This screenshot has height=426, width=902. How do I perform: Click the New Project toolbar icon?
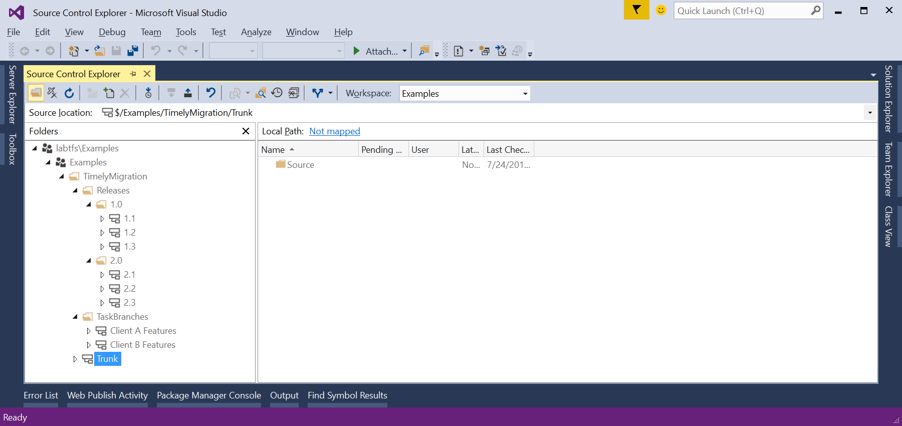click(74, 51)
